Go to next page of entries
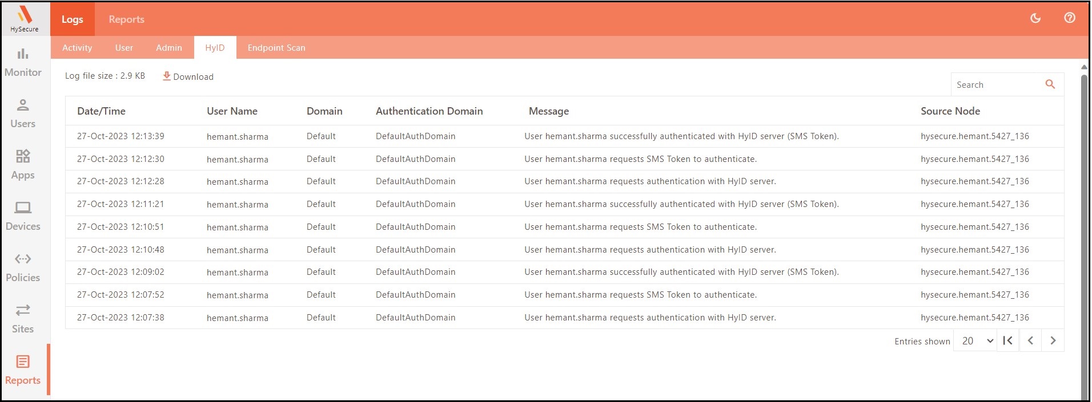 point(1053,340)
